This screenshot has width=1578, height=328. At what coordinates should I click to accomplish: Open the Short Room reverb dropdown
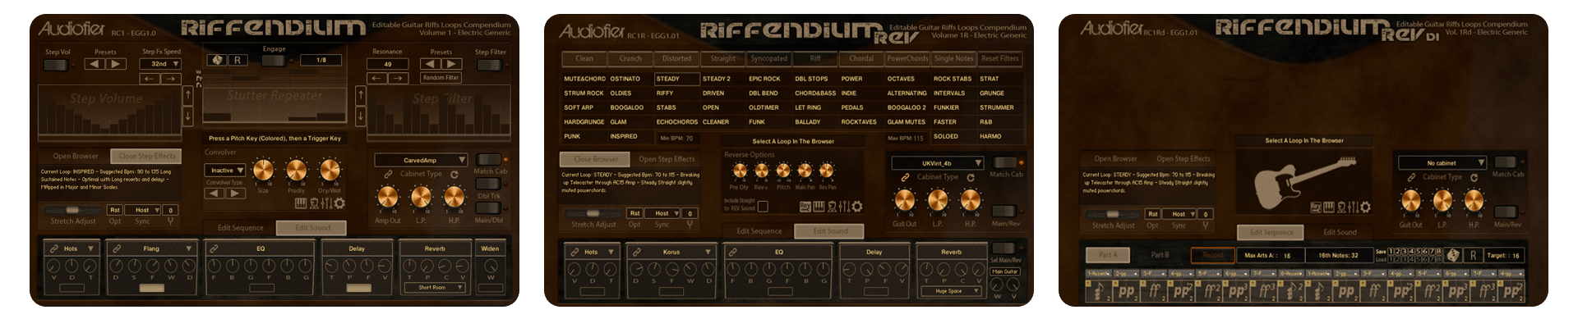coord(435,287)
